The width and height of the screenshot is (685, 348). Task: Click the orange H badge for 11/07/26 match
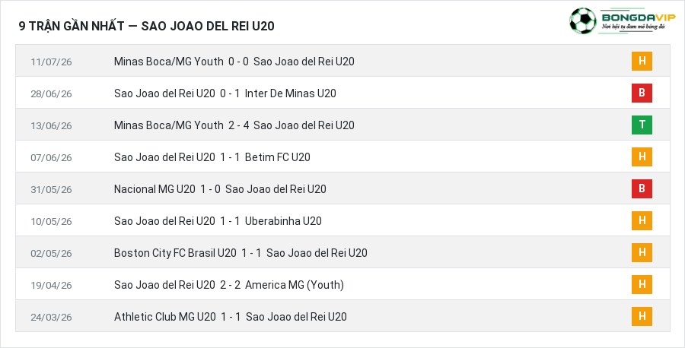click(642, 61)
